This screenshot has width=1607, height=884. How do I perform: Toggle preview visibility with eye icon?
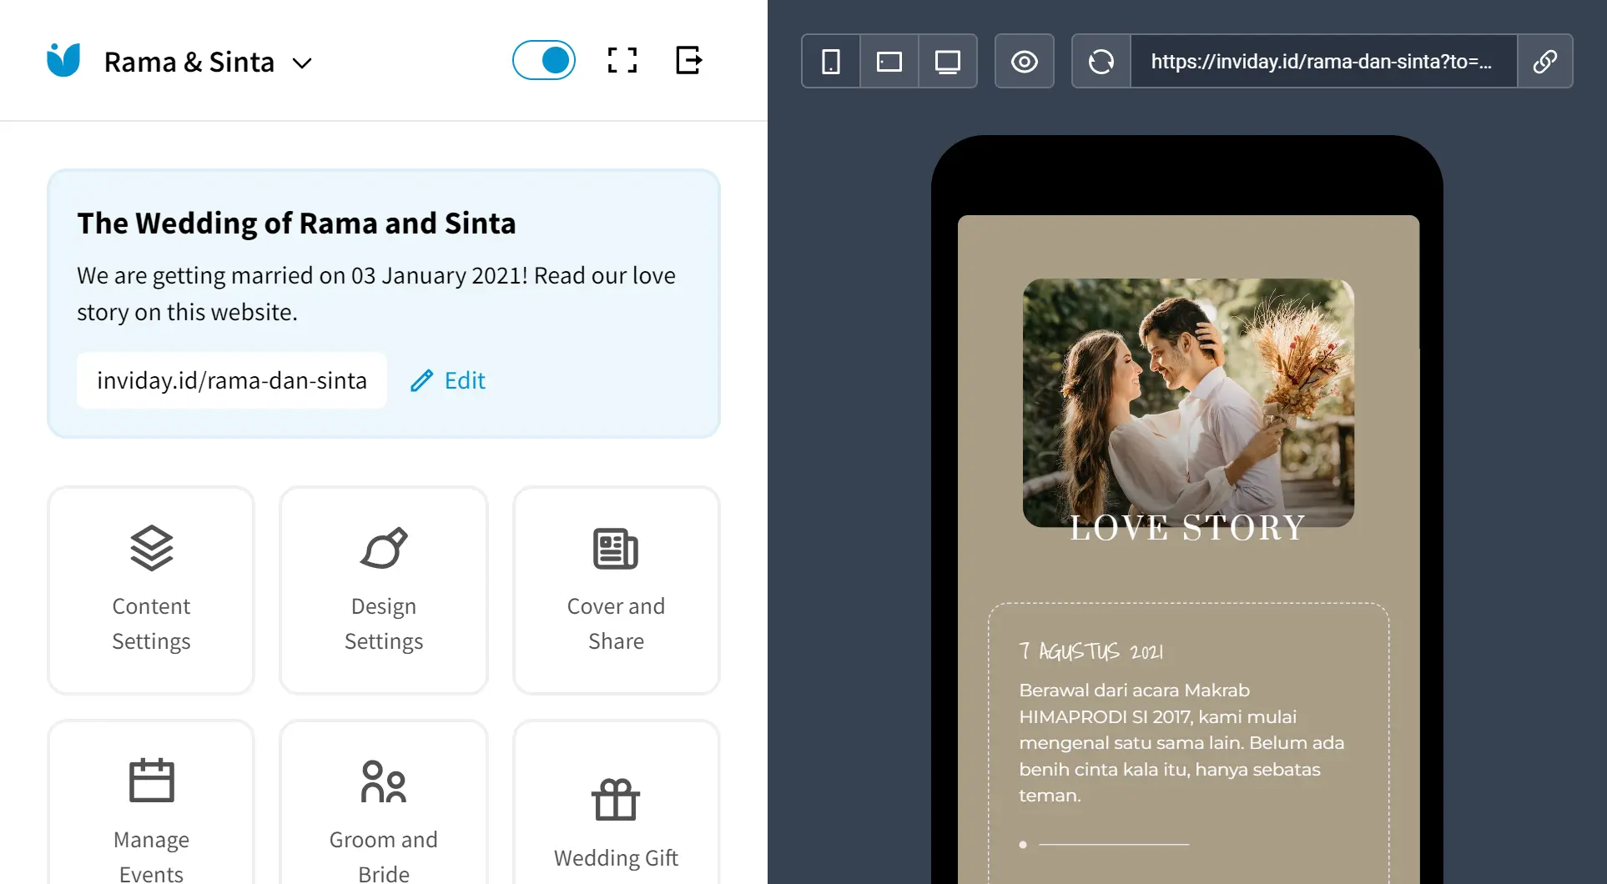pos(1024,61)
